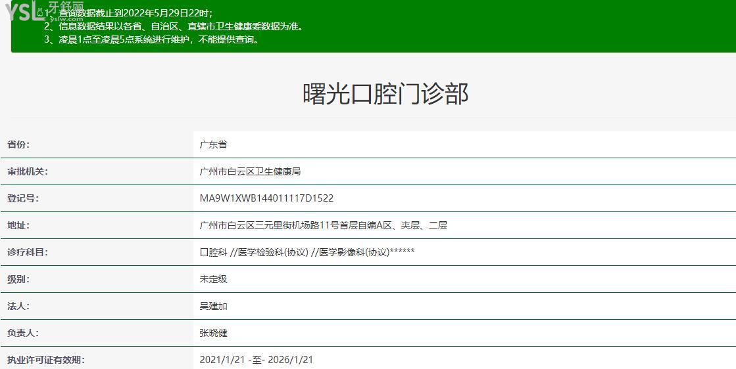The image size is (736, 369).
Task: Click notice line about 凌晨1点至凌晨5点系统维护
Action: [x=152, y=40]
